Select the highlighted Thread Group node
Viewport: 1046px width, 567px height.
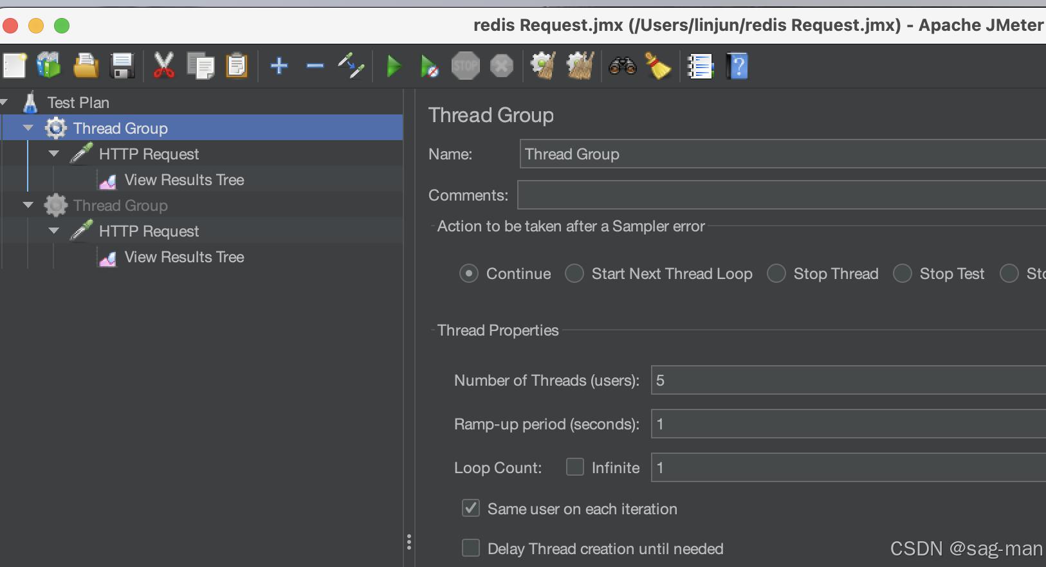pyautogui.click(x=120, y=128)
